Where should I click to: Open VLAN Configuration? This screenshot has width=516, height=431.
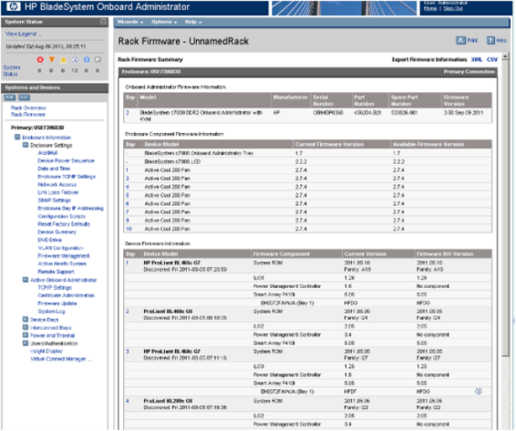(60, 248)
